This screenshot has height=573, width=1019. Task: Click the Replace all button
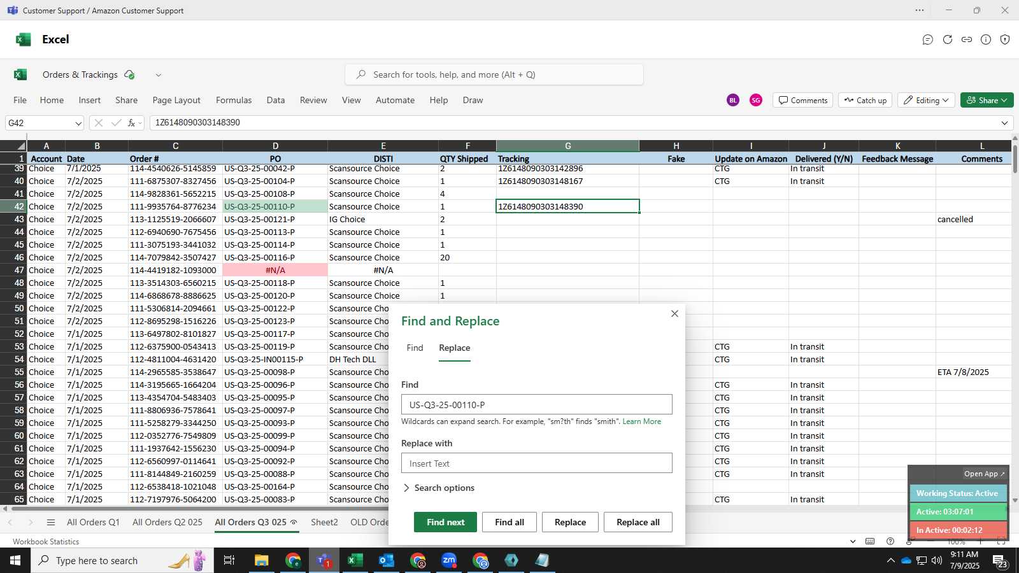pyautogui.click(x=638, y=522)
